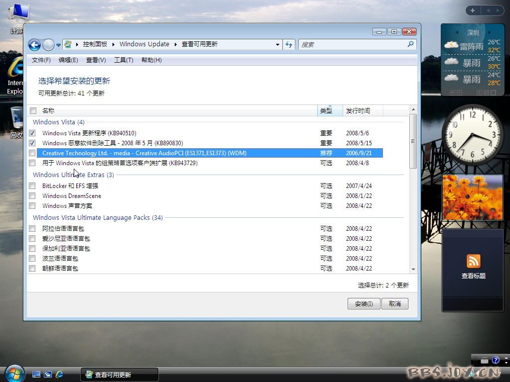Click the sidebar add gadget plus button

[473, 10]
